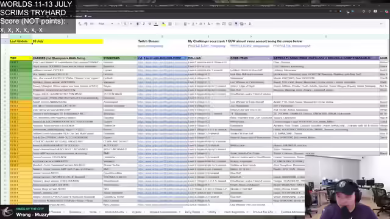The height and width of the screenshot is (219, 390).
Task: Open the first PROFILE account link
Action: point(207,46)
